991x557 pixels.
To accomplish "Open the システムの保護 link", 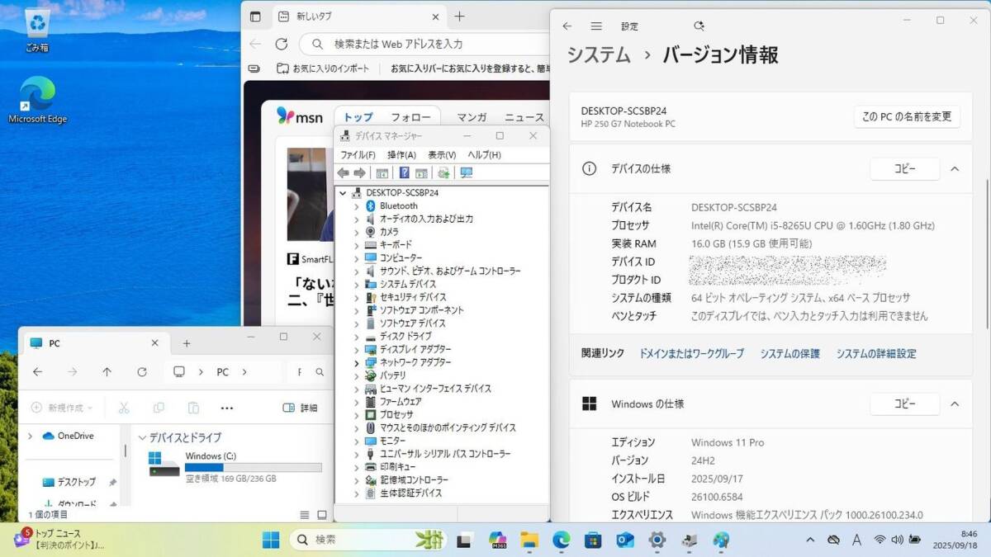I will tap(789, 353).
